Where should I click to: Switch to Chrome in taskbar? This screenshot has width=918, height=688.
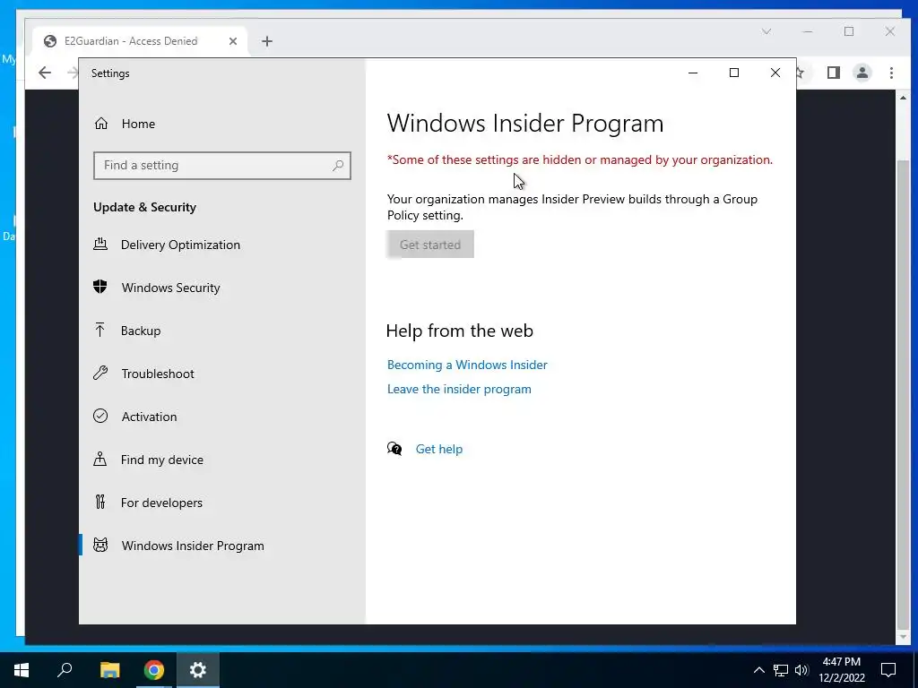[x=154, y=670]
